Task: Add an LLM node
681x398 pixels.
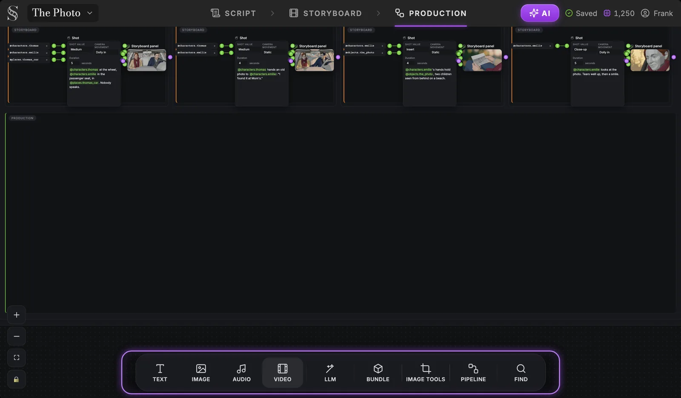Action: point(330,373)
